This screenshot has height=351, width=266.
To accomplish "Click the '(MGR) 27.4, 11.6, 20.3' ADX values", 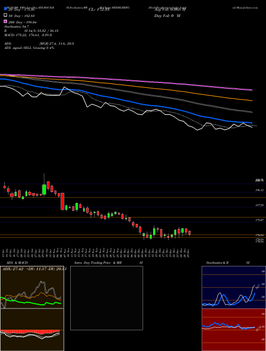I will [x=56, y=44].
